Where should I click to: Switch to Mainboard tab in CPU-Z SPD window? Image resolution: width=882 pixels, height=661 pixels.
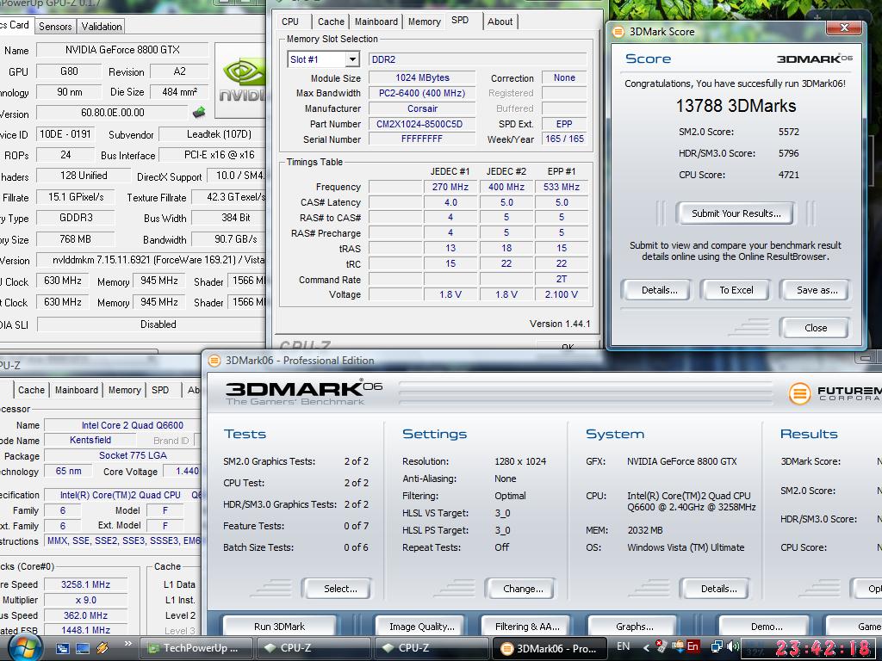pos(376,22)
